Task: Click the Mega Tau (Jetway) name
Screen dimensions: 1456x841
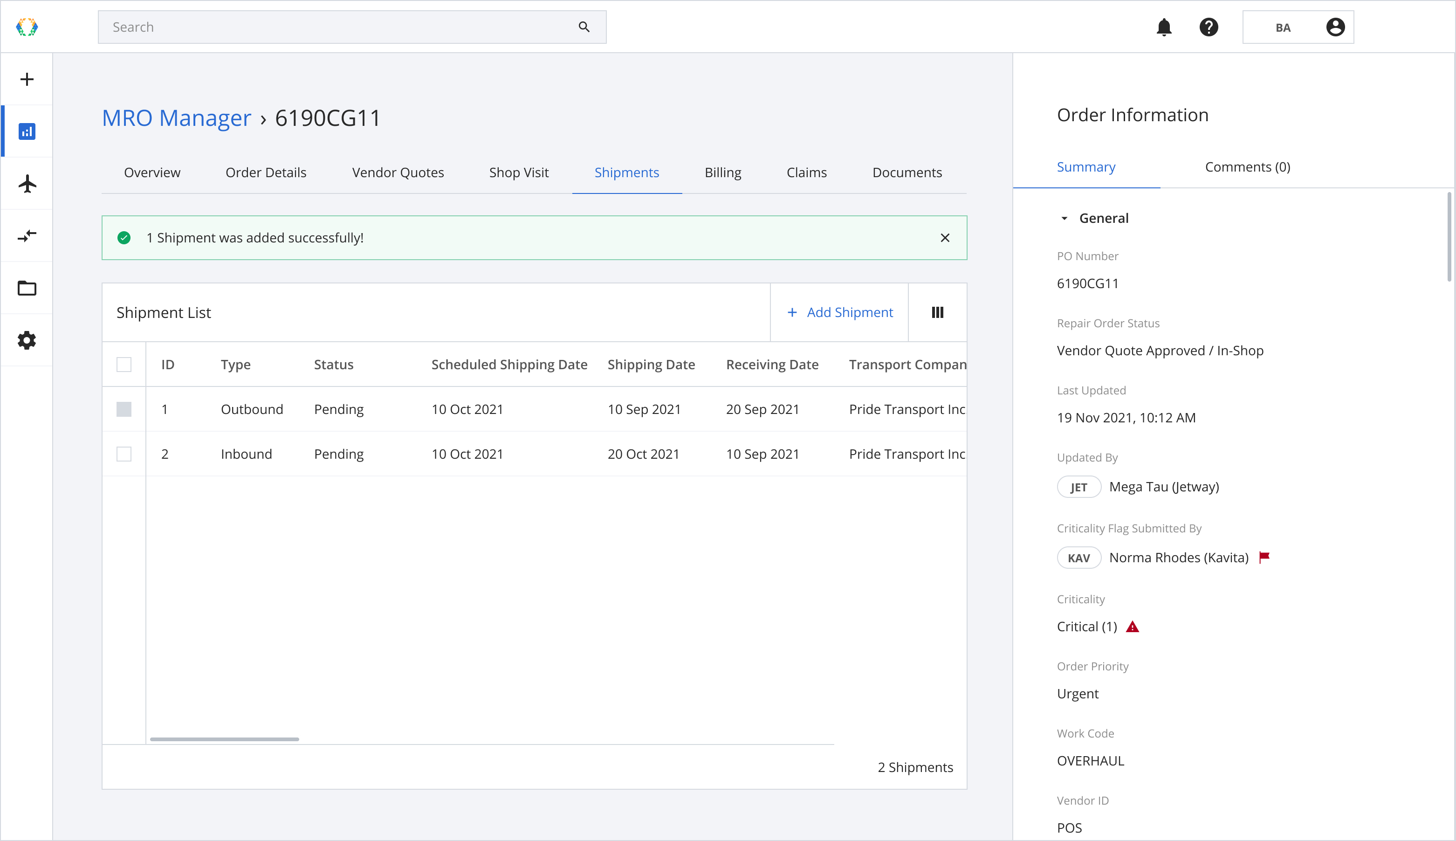Action: (1164, 487)
